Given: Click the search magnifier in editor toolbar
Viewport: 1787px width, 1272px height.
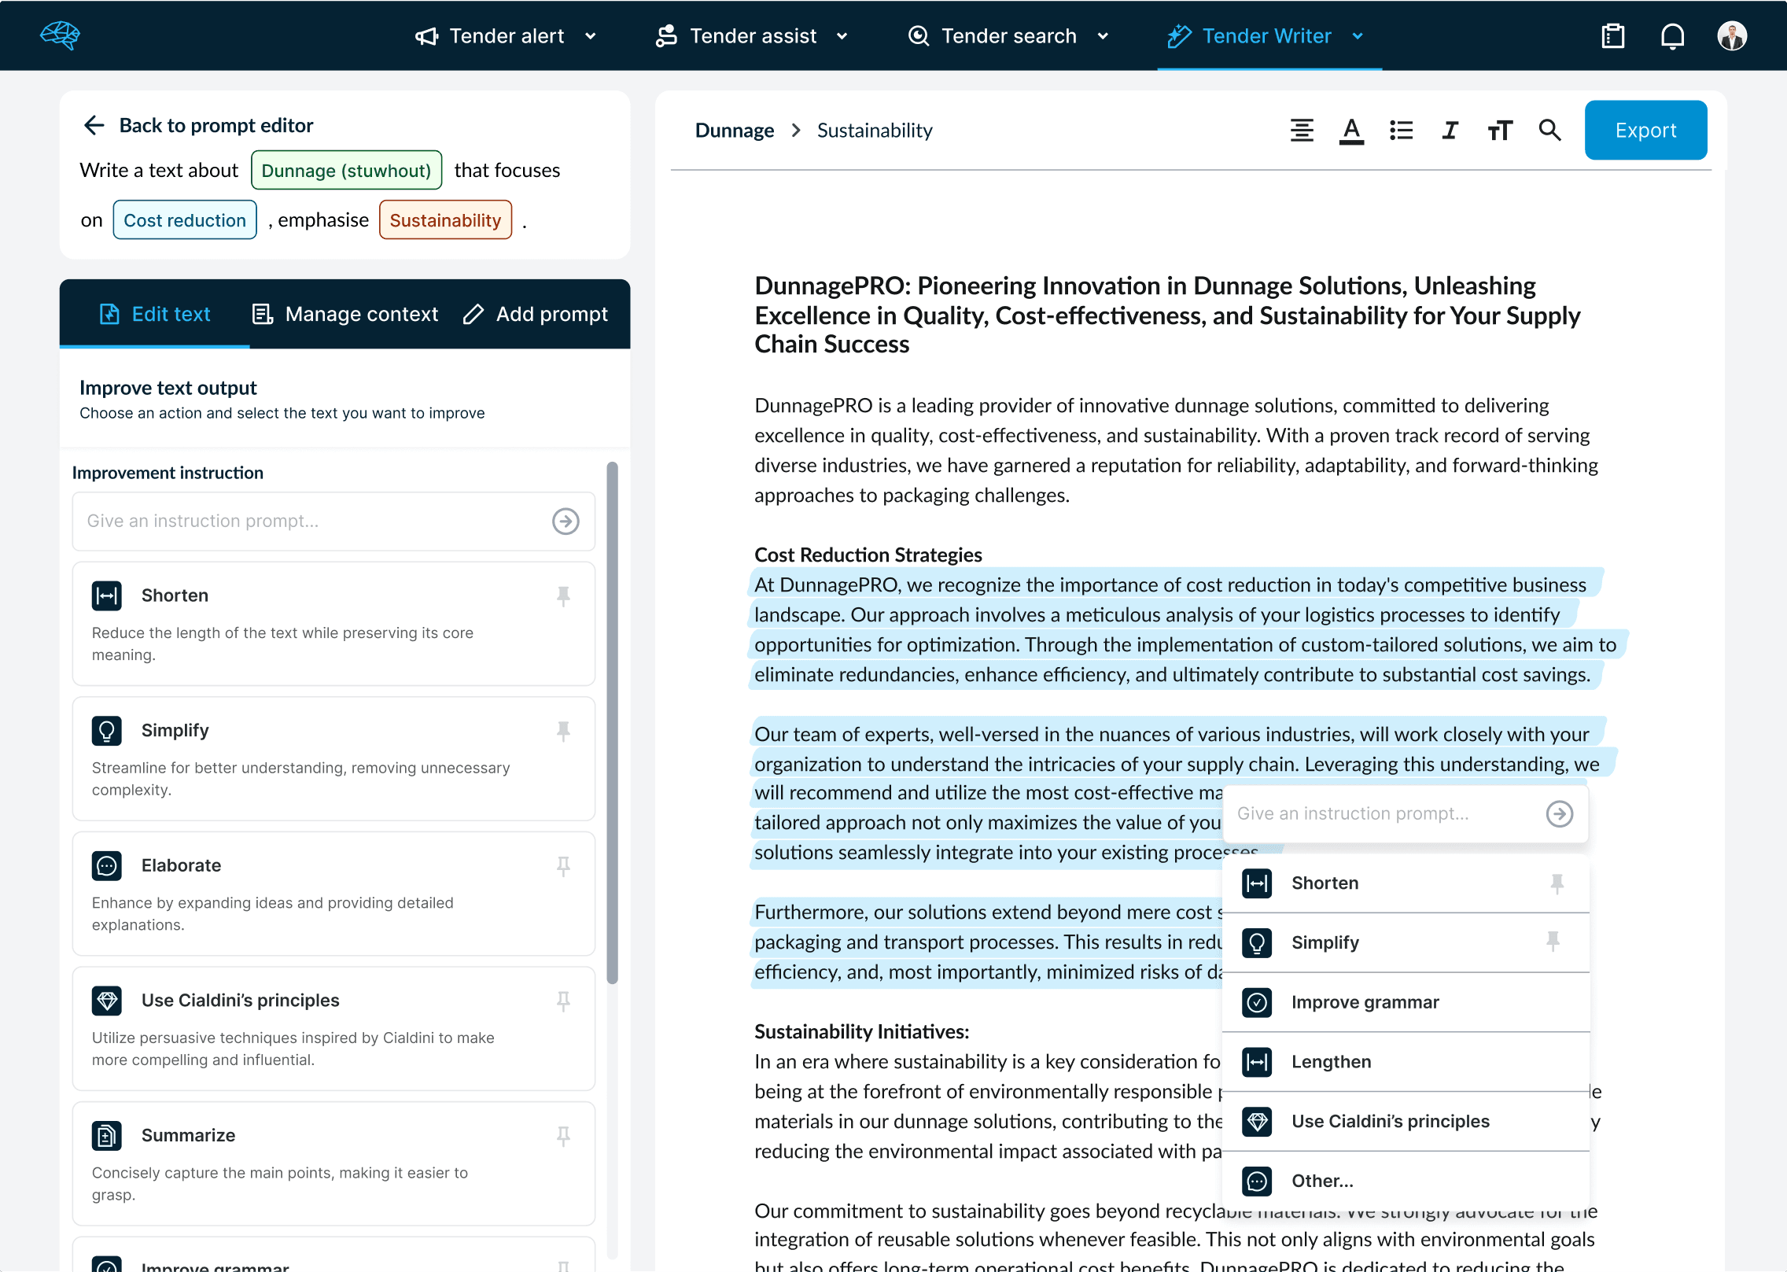Looking at the screenshot, I should click(x=1549, y=131).
